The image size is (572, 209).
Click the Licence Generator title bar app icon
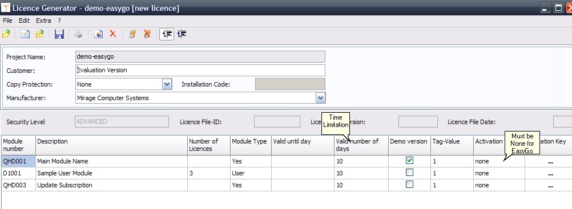(6, 7)
